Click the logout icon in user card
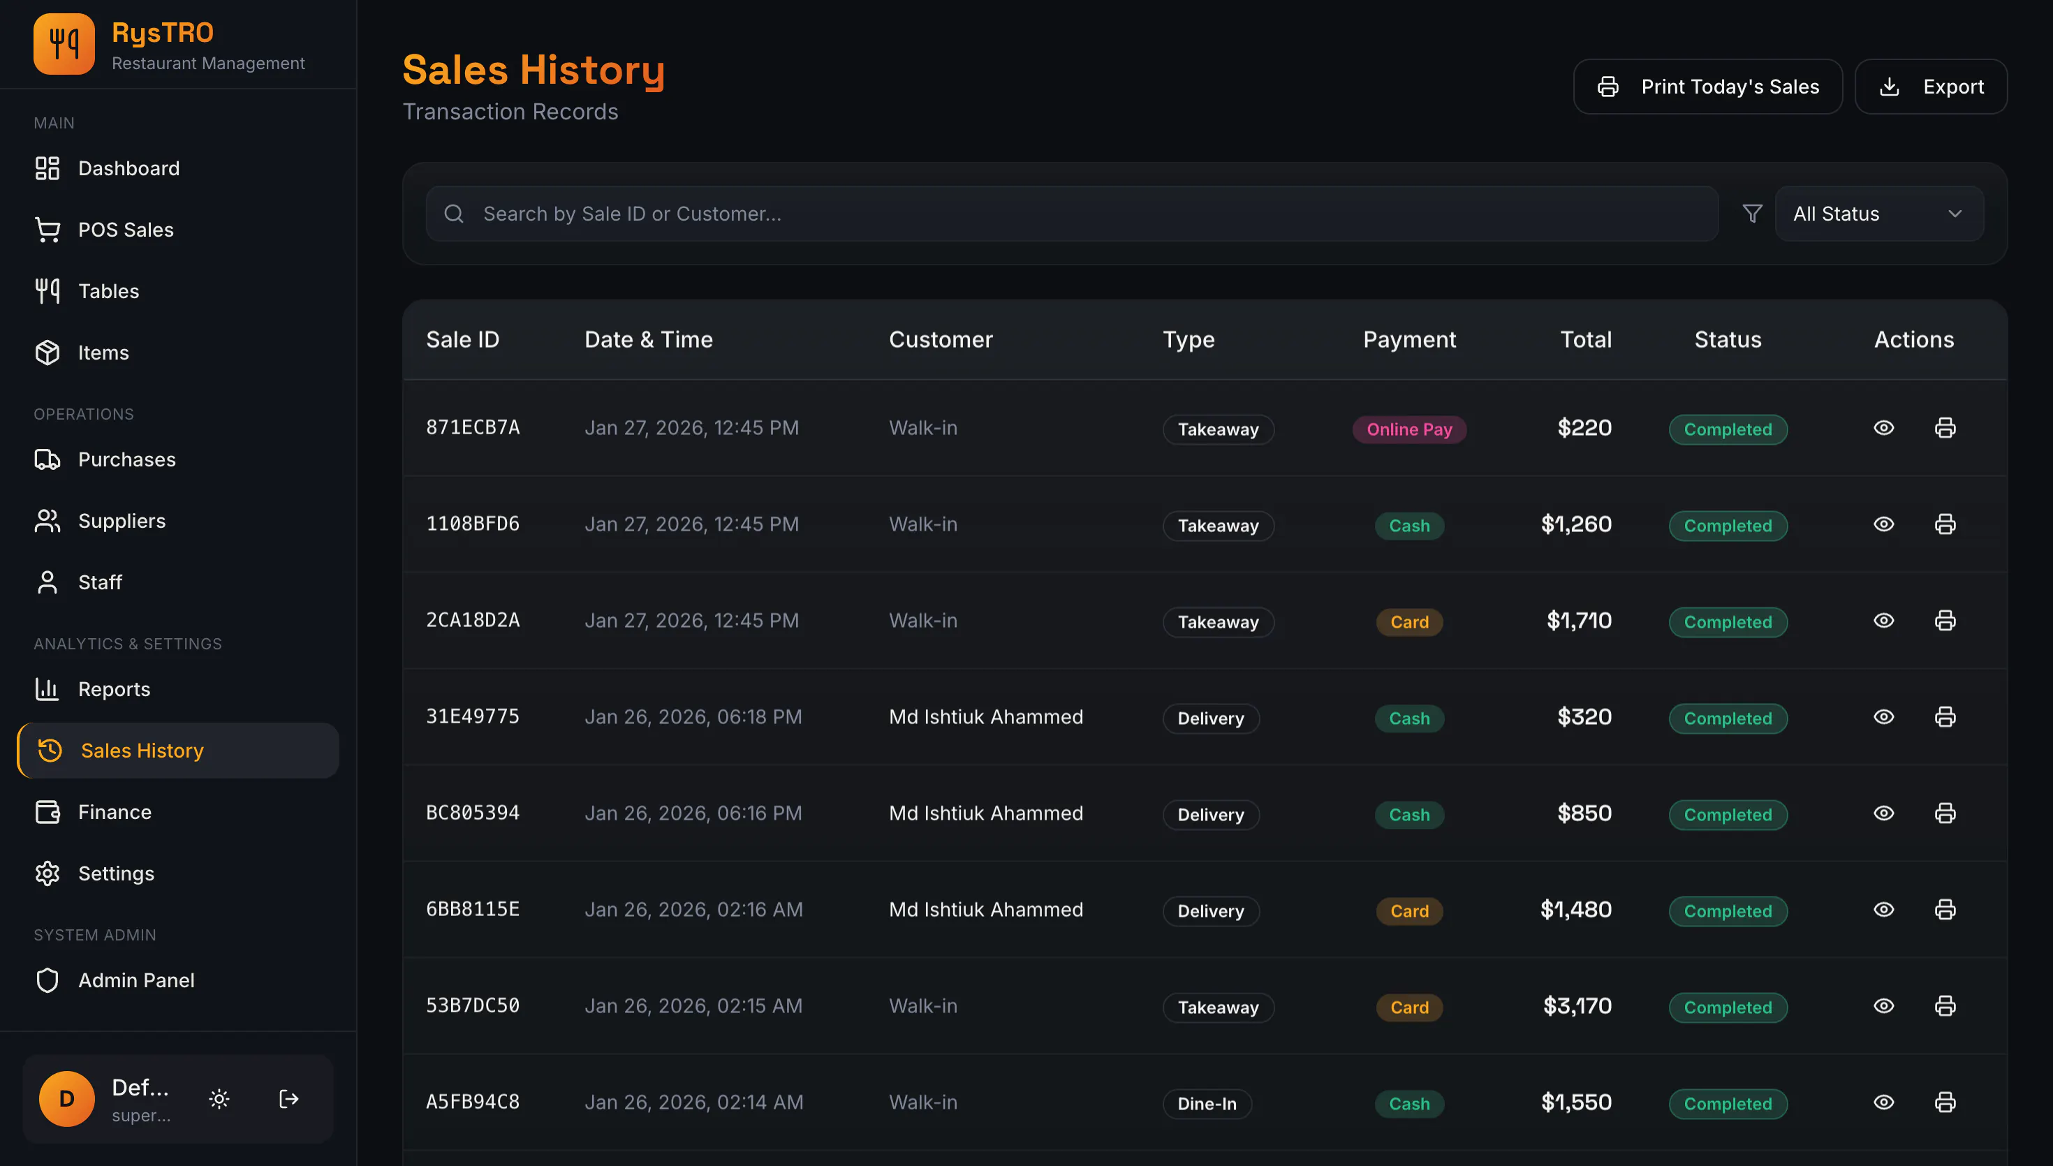Screen dimensions: 2053x1166 (x=289, y=1099)
